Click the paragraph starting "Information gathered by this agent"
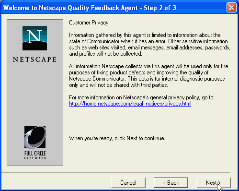The width and height of the screenshot is (239, 191). (x=150, y=44)
